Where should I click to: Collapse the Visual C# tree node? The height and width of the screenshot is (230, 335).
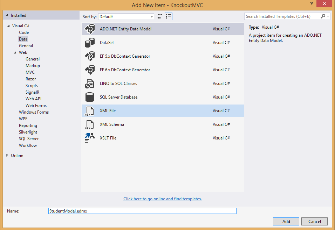(8, 26)
